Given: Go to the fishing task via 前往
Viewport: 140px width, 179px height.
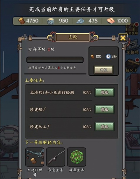Looking at the screenshot, I should point(104,92).
